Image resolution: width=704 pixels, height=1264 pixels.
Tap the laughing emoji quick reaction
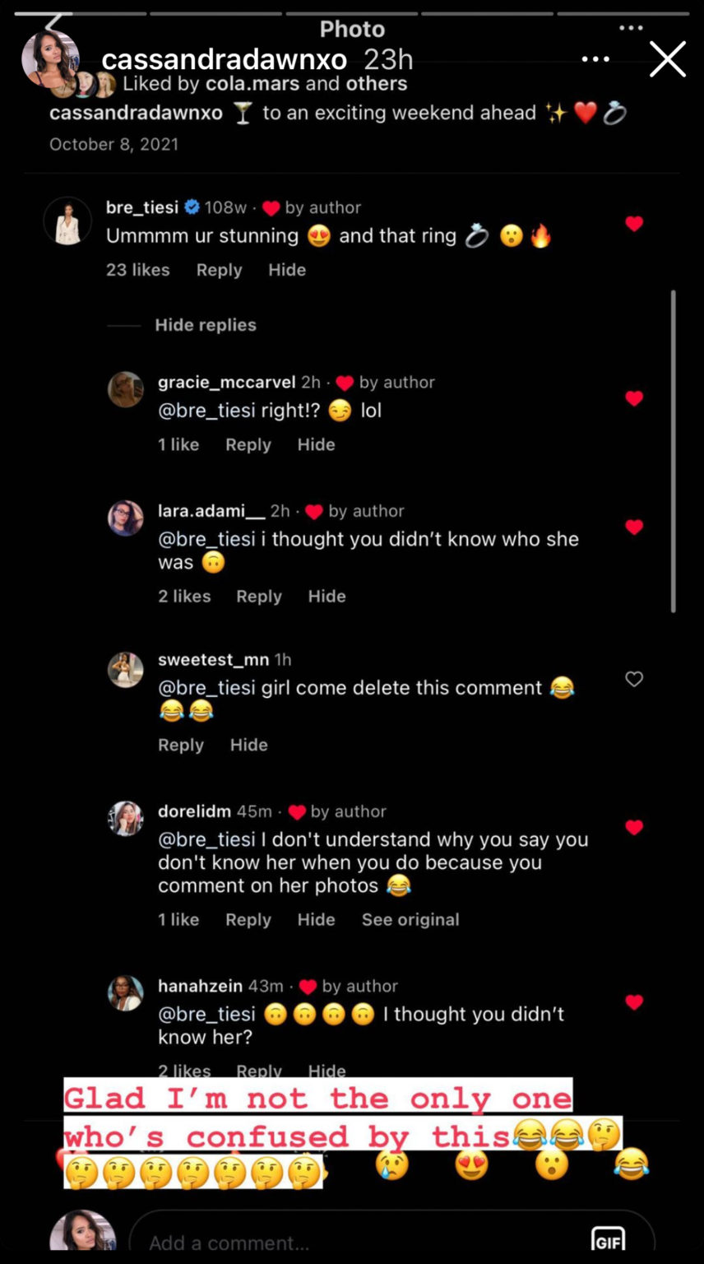point(631,1164)
